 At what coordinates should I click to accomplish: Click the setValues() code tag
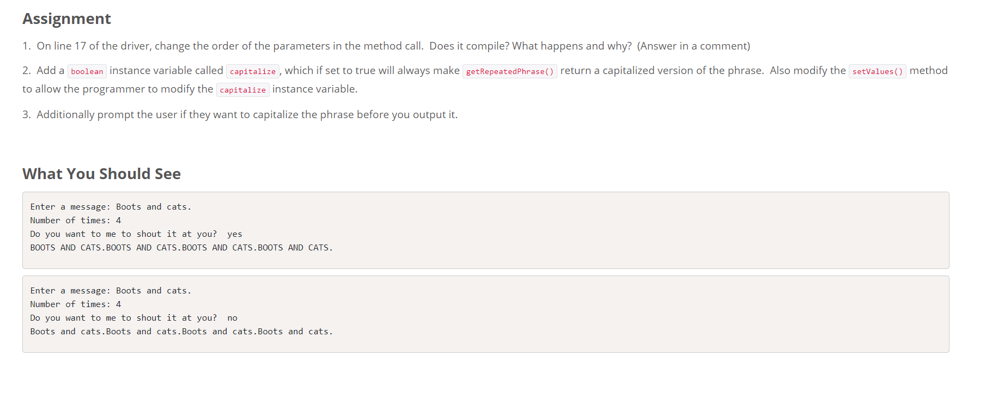coord(878,71)
